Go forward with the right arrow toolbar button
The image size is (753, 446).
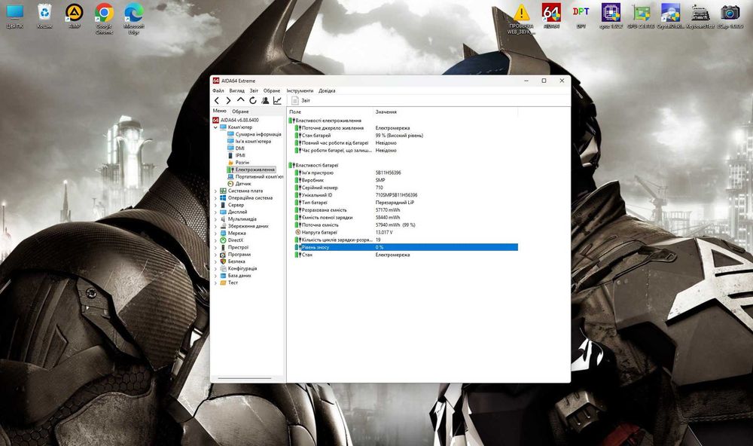[229, 100]
